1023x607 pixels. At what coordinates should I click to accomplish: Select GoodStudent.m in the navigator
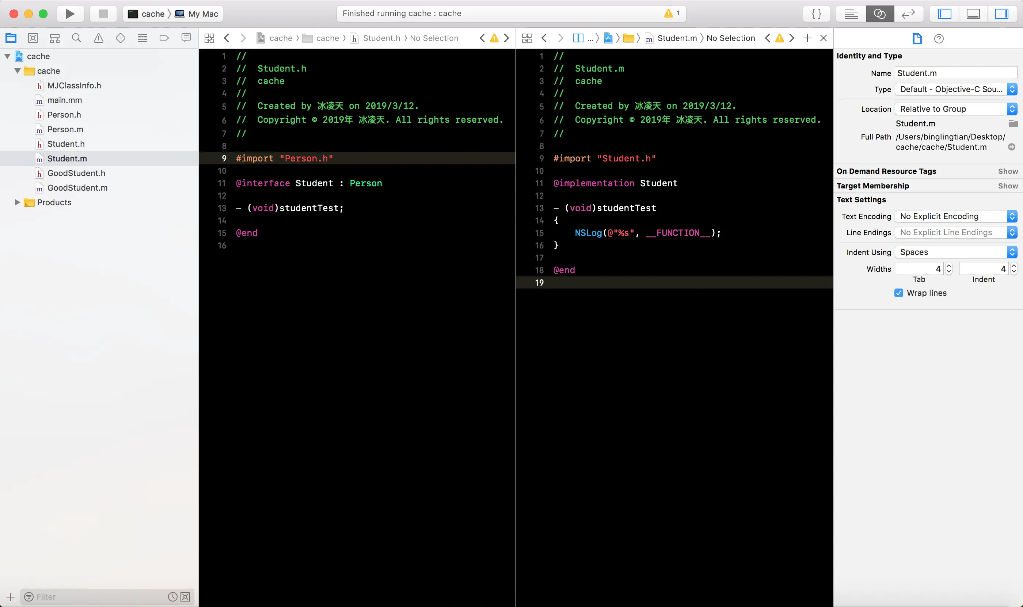(x=77, y=188)
